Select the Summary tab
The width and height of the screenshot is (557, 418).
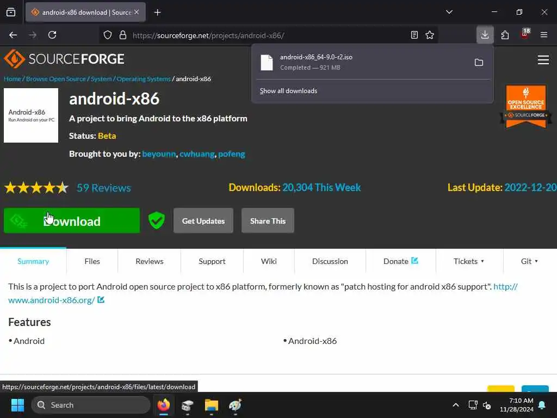pyautogui.click(x=33, y=261)
